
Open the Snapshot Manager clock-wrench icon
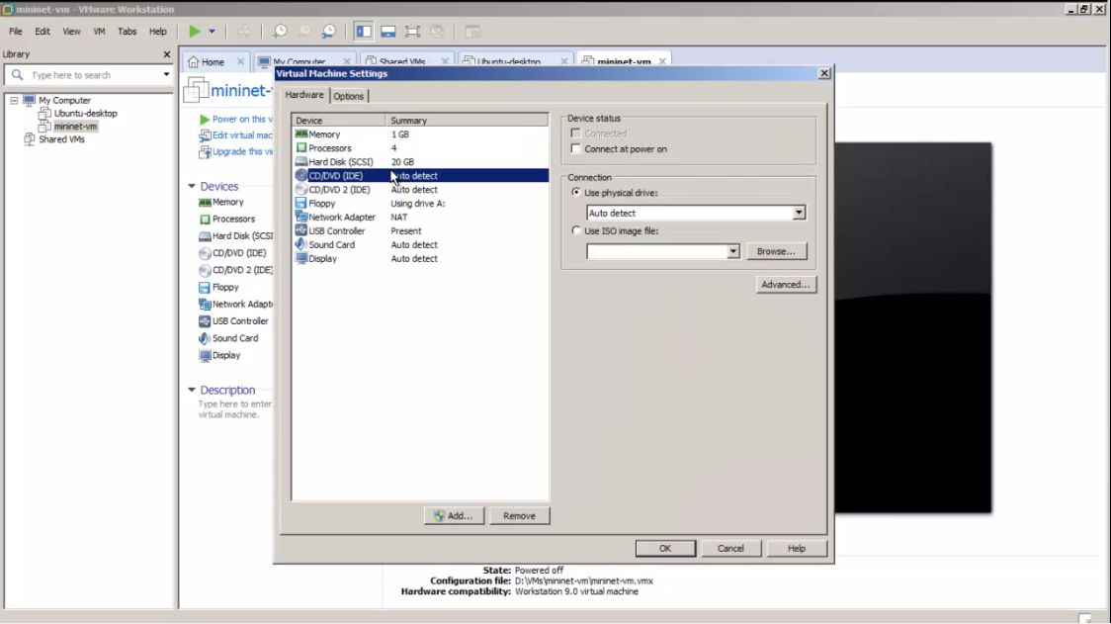pyautogui.click(x=329, y=31)
